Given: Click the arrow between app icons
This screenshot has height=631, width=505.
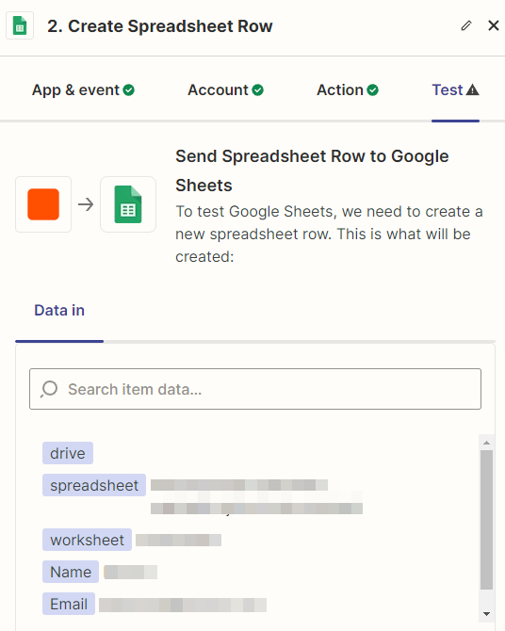Looking at the screenshot, I should point(86,204).
